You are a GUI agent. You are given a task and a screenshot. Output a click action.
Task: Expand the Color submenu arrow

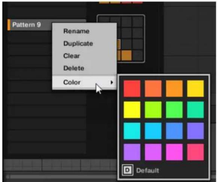112,82
